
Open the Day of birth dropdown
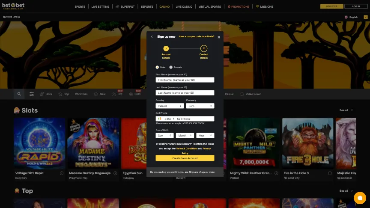coord(165,136)
